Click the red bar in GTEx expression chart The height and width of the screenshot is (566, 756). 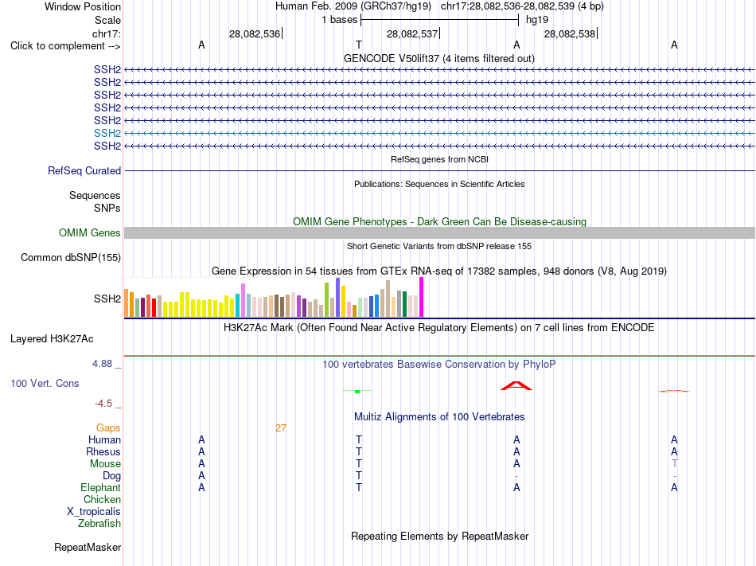[x=154, y=307]
